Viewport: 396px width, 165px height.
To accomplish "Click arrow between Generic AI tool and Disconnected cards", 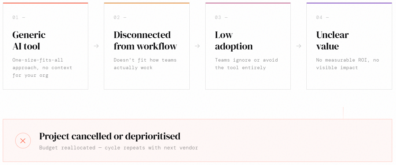I will coord(96,46).
